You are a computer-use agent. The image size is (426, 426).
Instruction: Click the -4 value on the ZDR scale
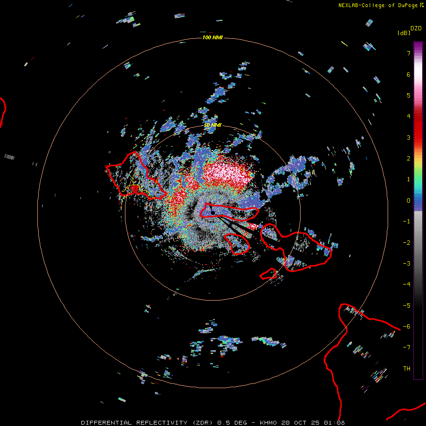pyautogui.click(x=407, y=284)
